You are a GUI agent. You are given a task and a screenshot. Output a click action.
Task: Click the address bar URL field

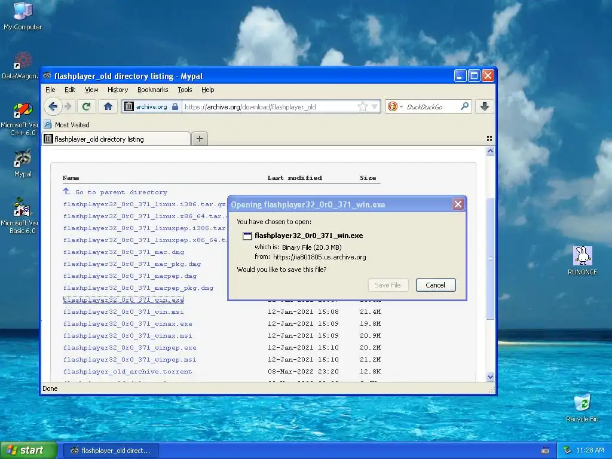[270, 107]
